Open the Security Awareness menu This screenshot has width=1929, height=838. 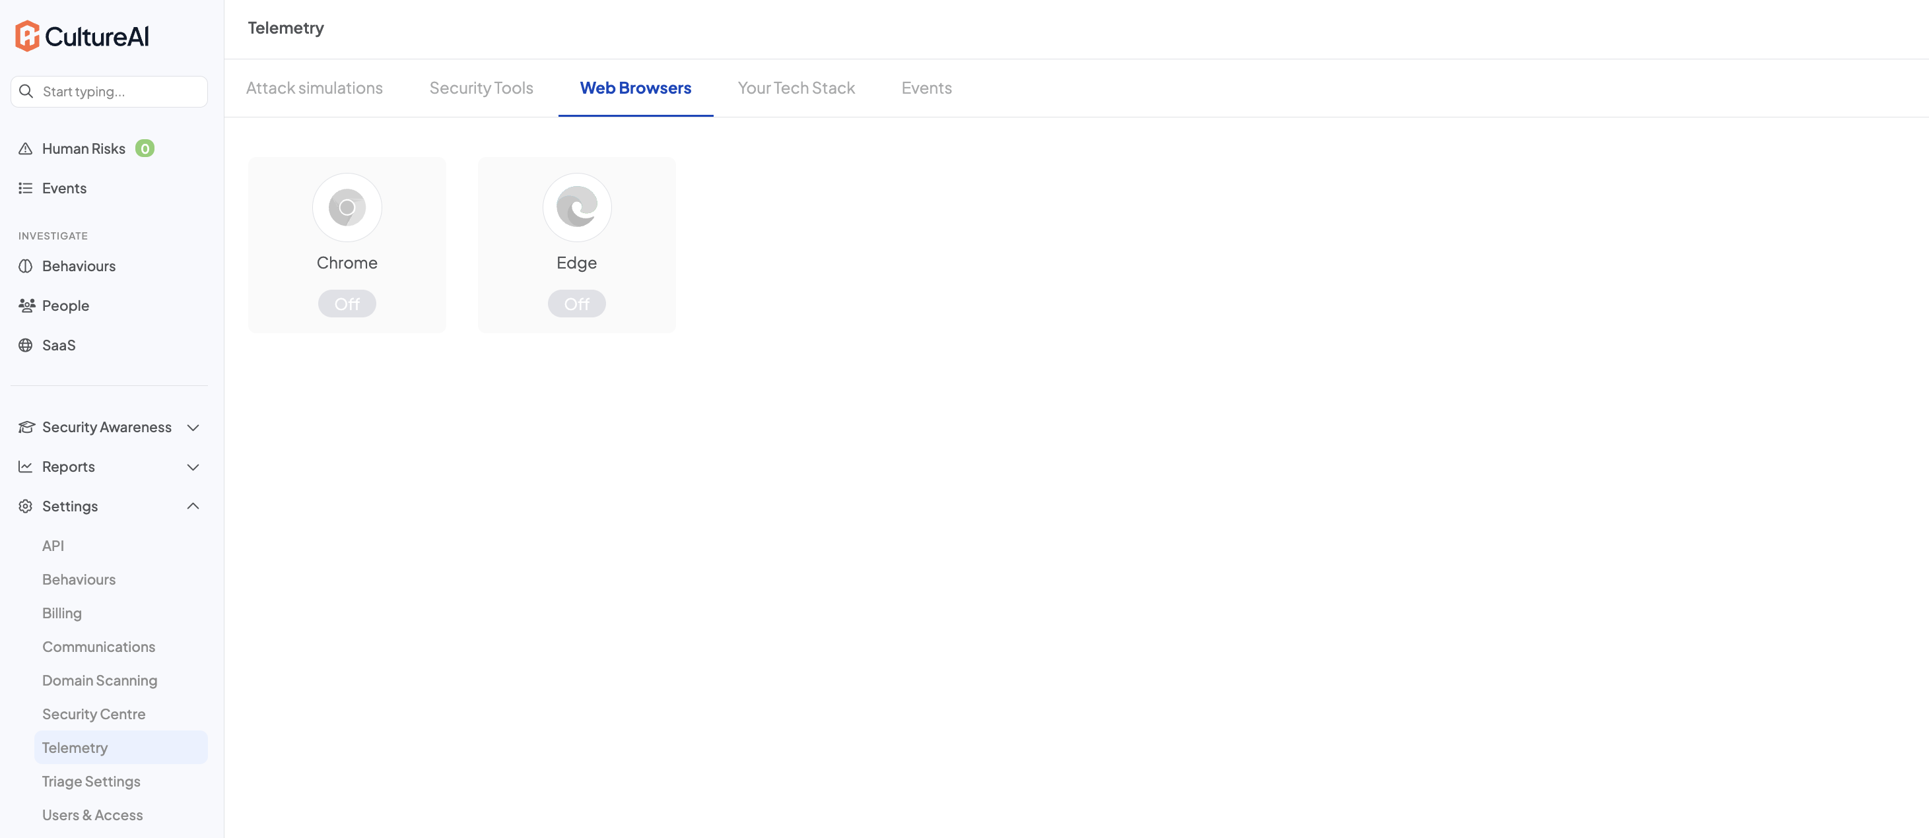[107, 426]
